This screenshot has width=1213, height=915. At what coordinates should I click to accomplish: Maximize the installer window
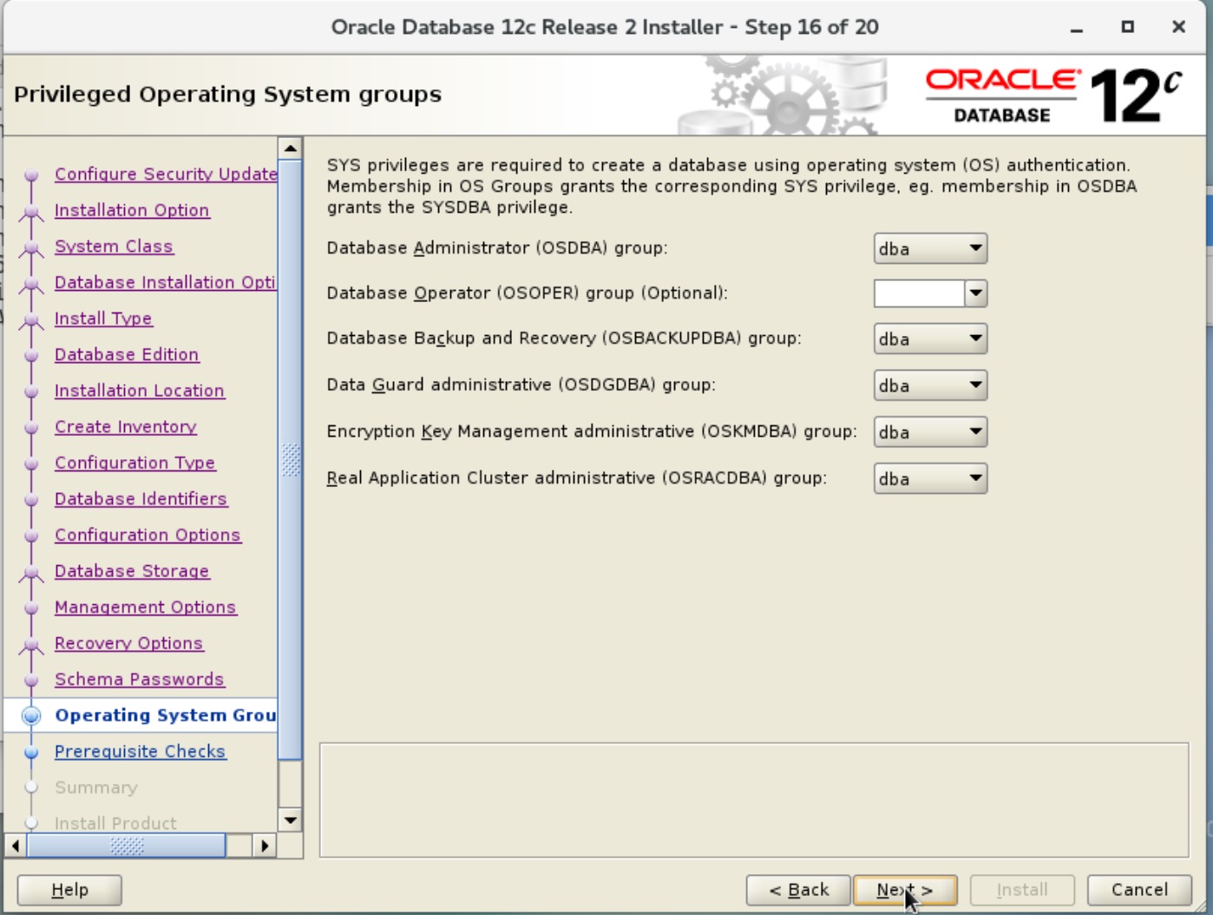coord(1127,27)
